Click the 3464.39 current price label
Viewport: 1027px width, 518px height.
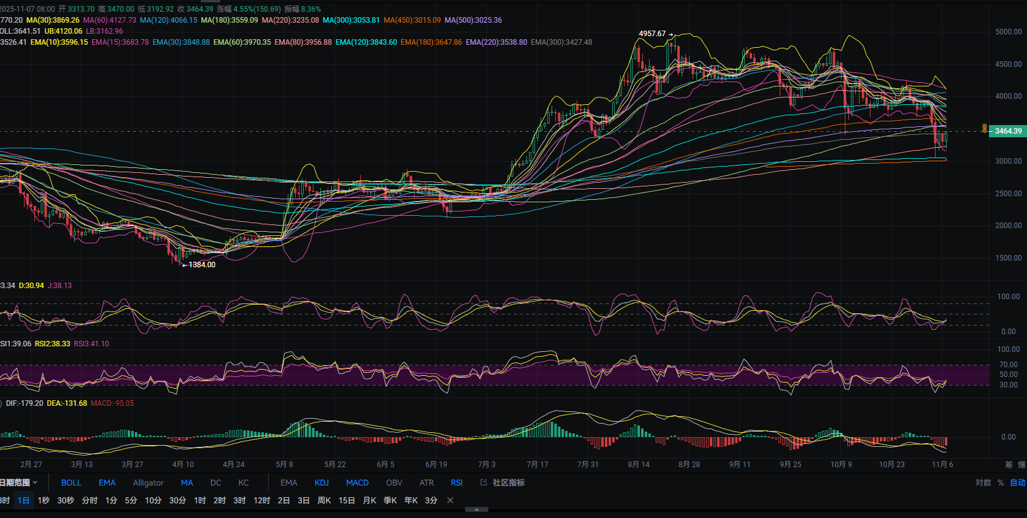pyautogui.click(x=1008, y=131)
